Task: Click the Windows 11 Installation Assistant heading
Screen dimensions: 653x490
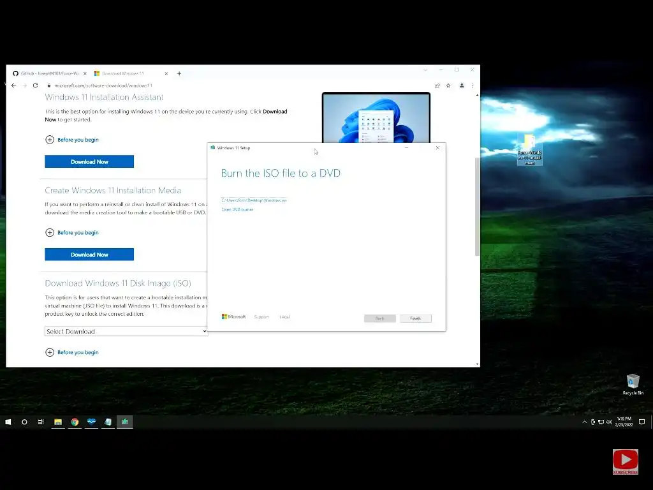Action: tap(104, 97)
